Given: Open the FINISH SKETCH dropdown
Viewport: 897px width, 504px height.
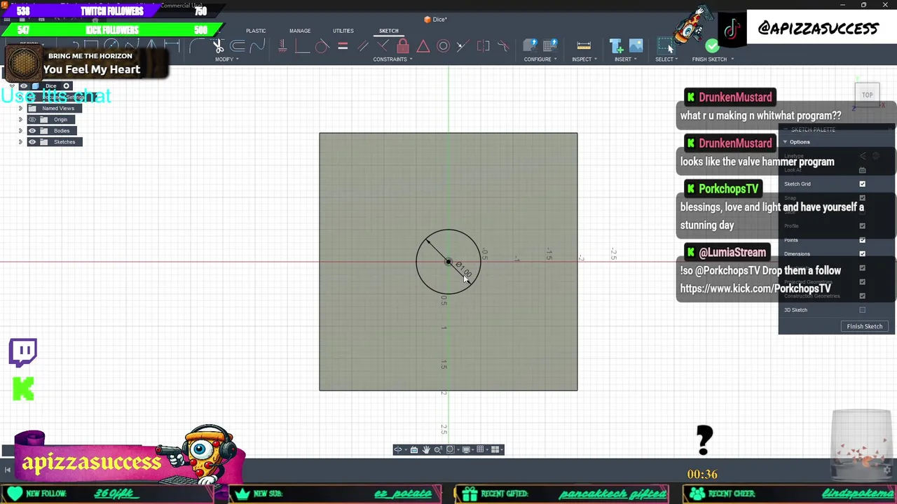Looking at the screenshot, I should (x=713, y=59).
